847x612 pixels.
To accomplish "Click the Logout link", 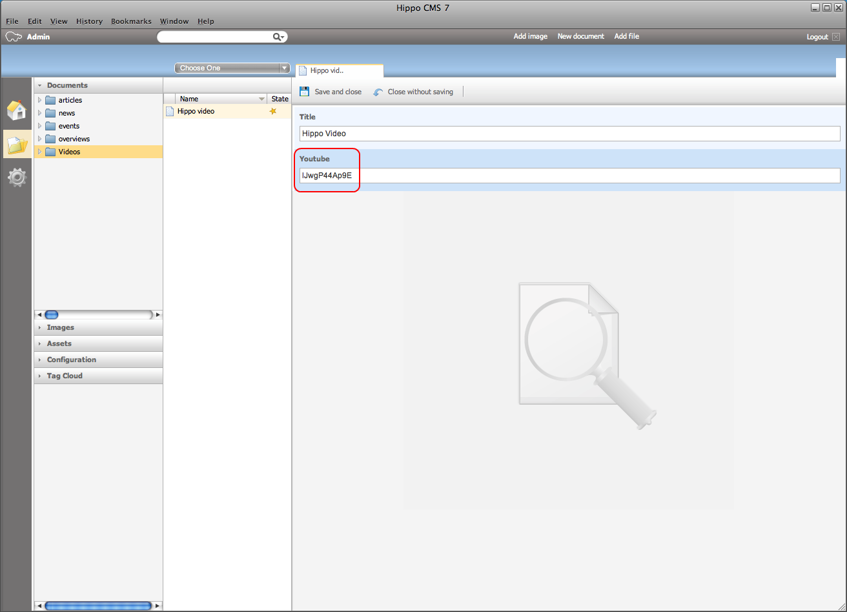I will [x=817, y=37].
